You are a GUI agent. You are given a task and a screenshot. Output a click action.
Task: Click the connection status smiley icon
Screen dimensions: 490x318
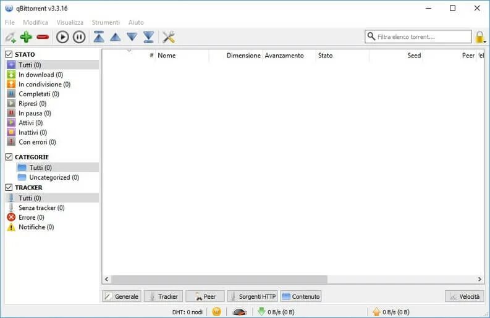216,312
